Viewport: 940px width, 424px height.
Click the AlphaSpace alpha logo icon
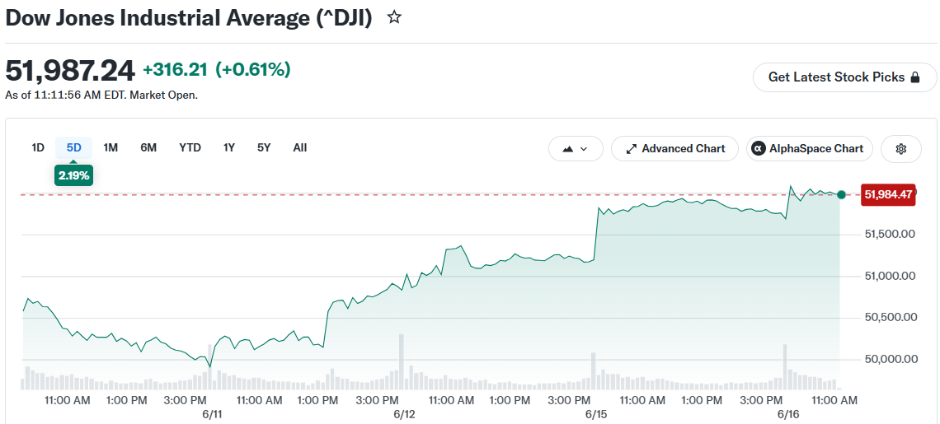tap(759, 149)
